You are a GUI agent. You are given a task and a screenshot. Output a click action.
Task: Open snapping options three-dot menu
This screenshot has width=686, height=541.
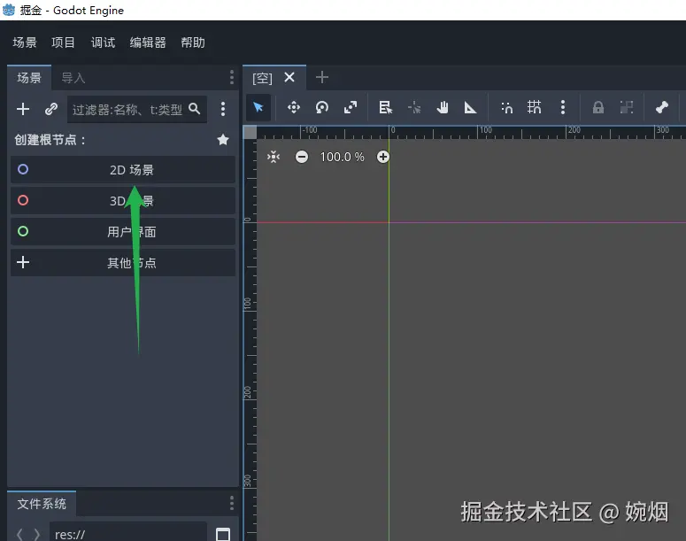point(563,107)
